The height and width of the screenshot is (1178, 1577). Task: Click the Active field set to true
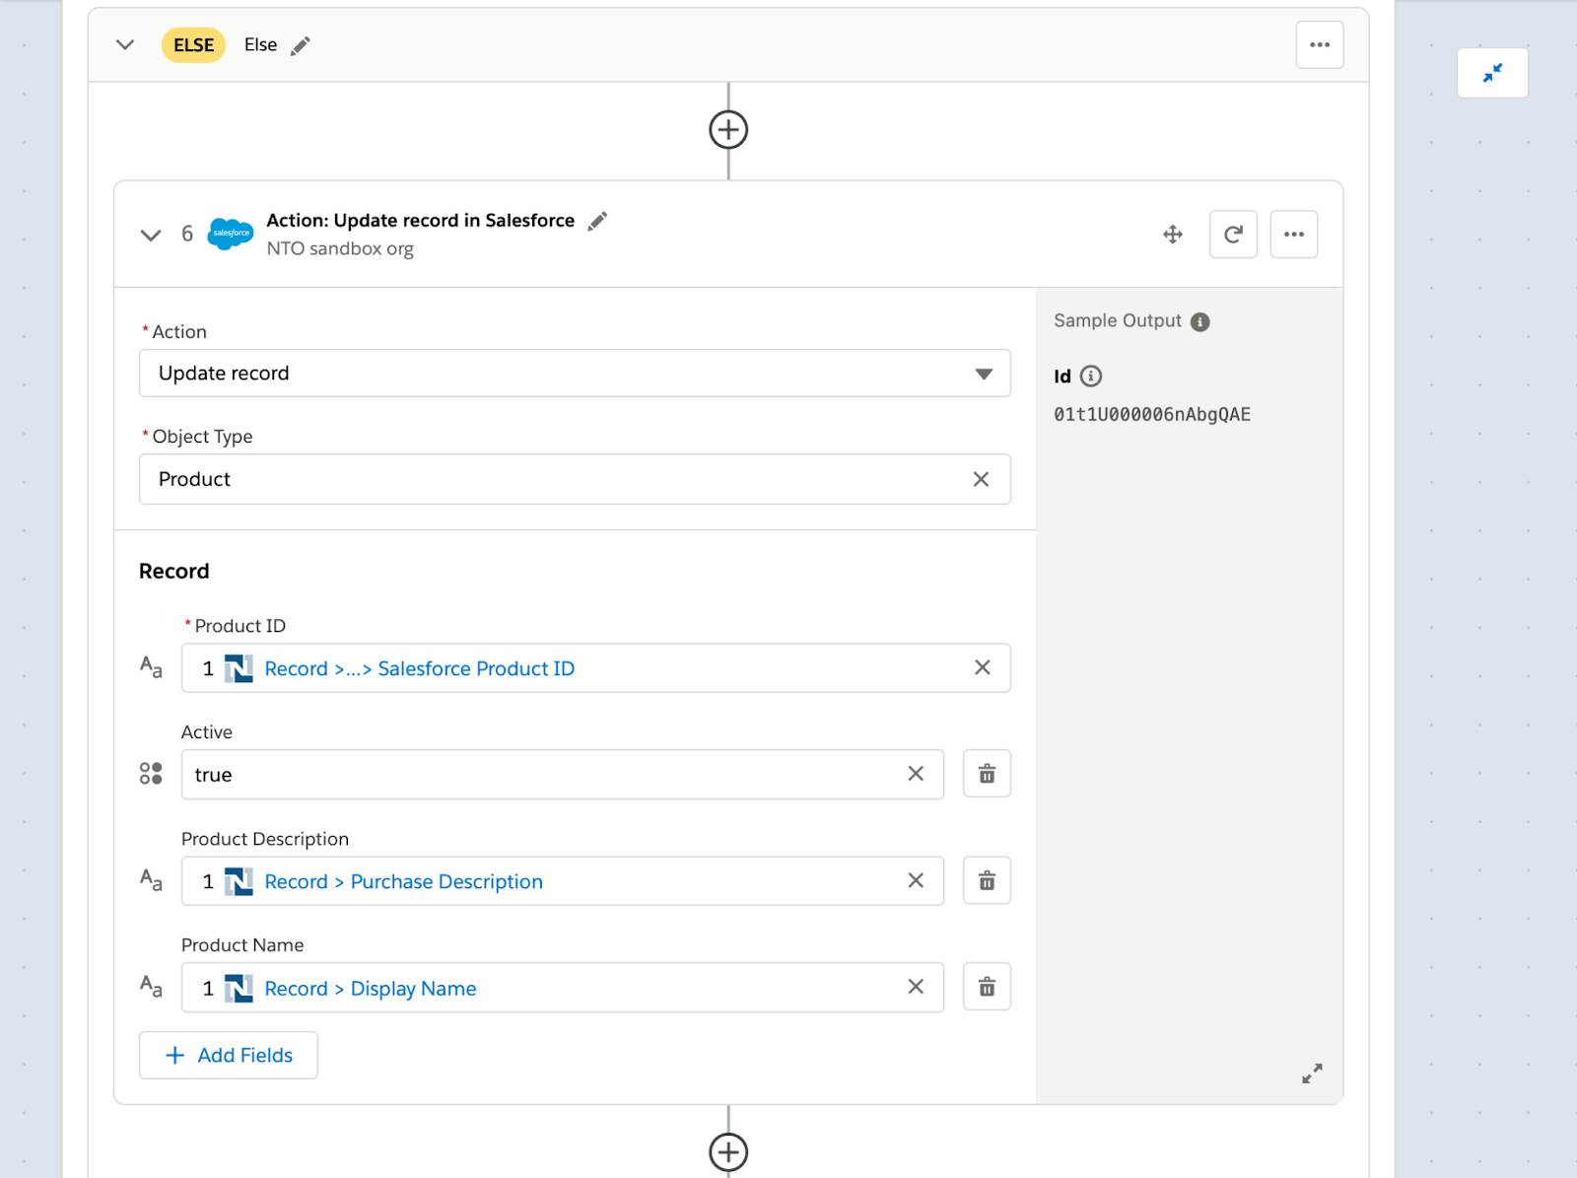[563, 775]
